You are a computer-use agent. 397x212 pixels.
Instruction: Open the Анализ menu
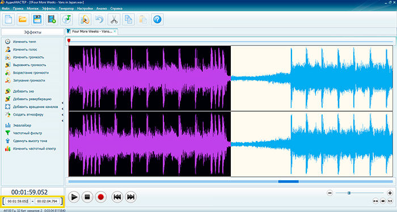click(x=102, y=9)
